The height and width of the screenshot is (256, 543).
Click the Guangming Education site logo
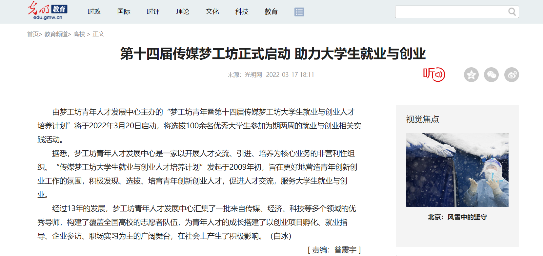click(x=48, y=11)
